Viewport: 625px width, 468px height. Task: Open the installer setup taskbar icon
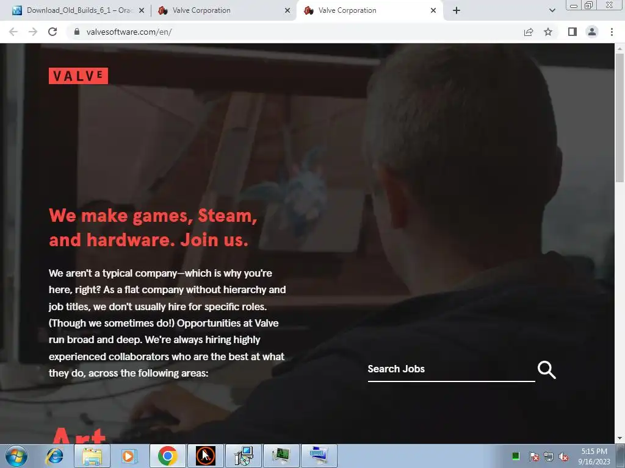(244, 456)
